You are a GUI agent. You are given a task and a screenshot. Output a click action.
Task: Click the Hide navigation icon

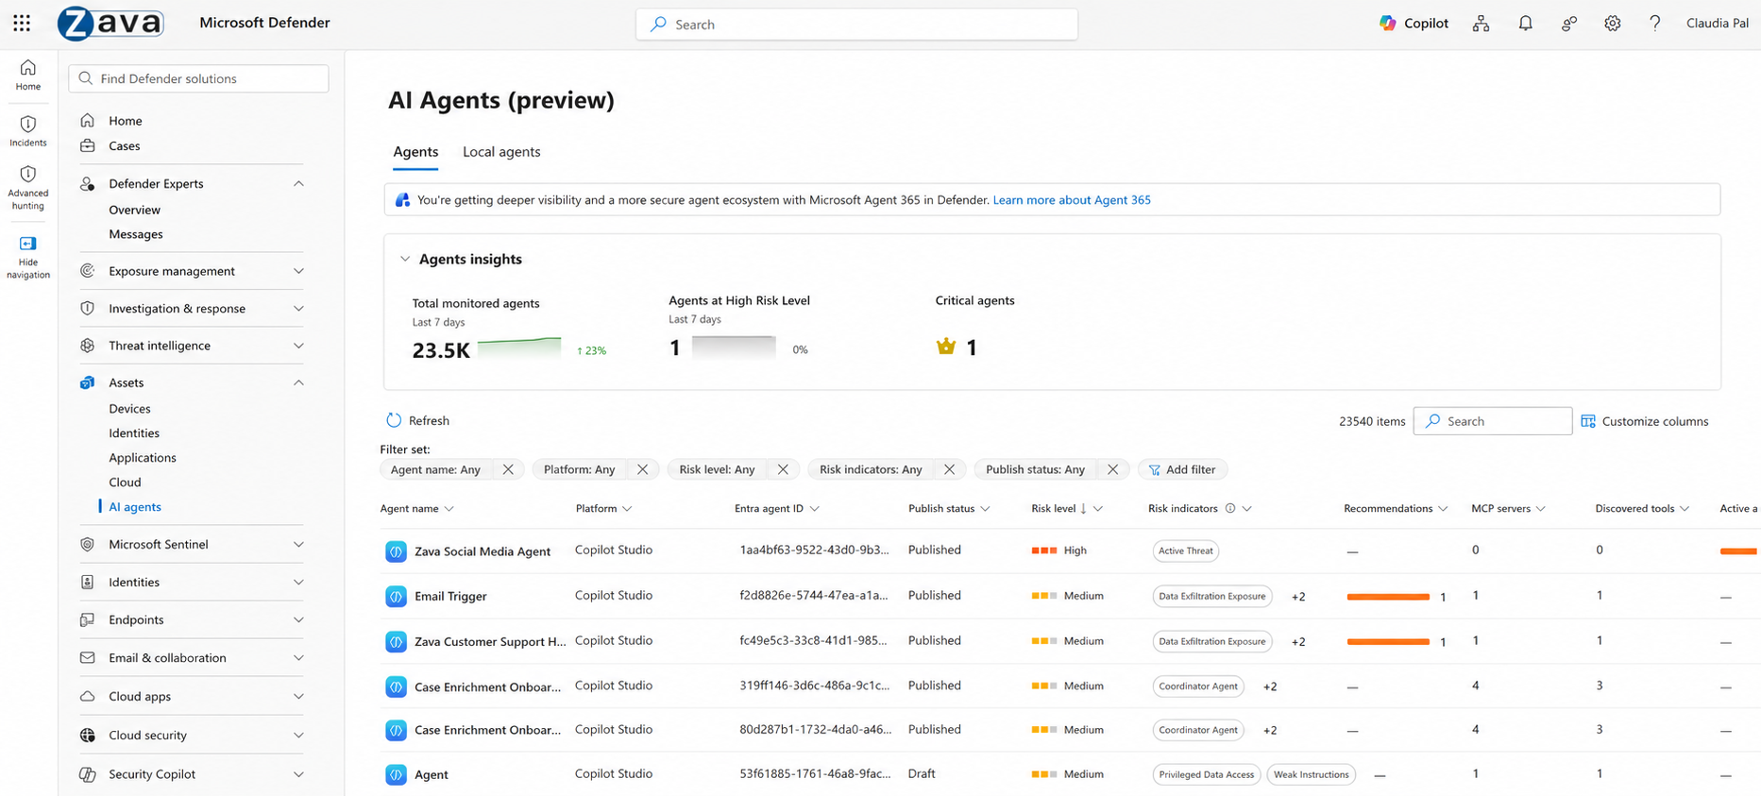pyautogui.click(x=28, y=244)
